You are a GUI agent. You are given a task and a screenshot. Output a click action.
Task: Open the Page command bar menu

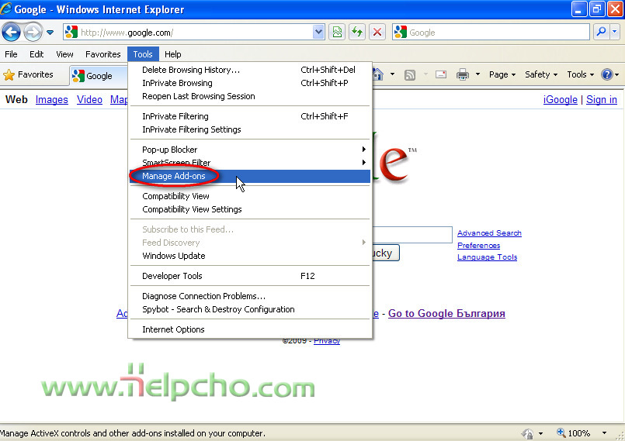(502, 74)
